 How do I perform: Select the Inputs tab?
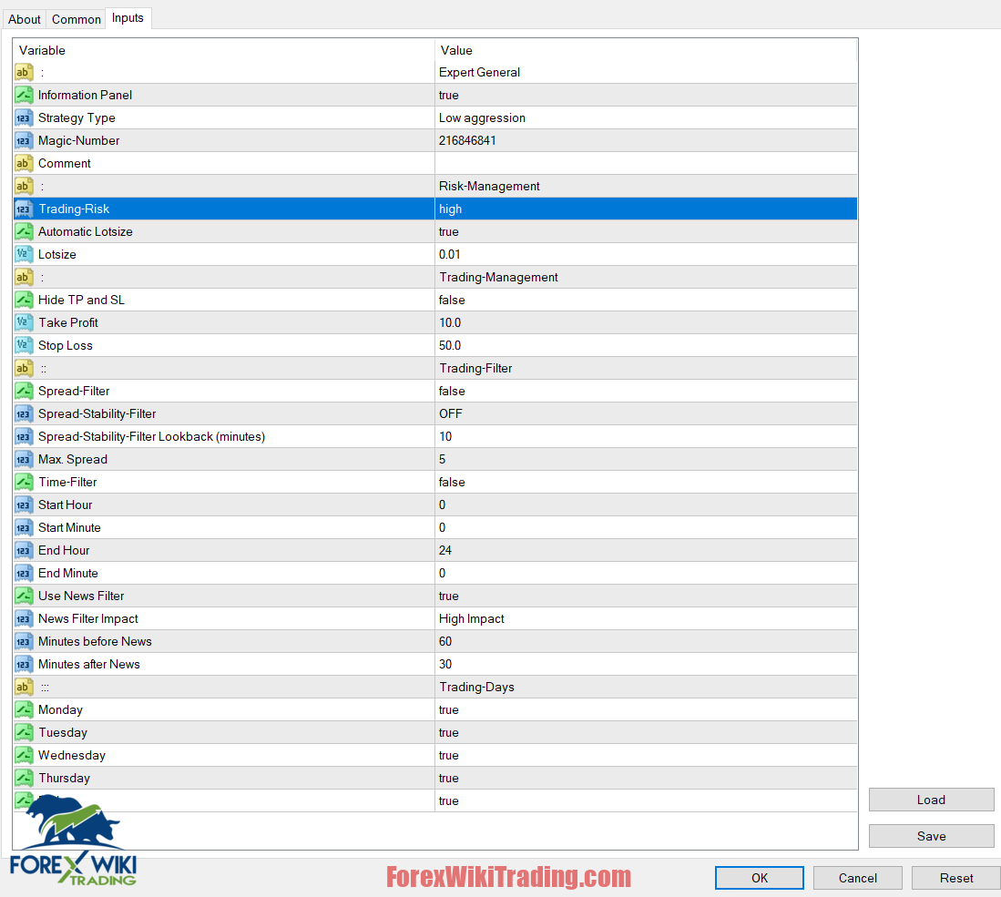pos(128,18)
